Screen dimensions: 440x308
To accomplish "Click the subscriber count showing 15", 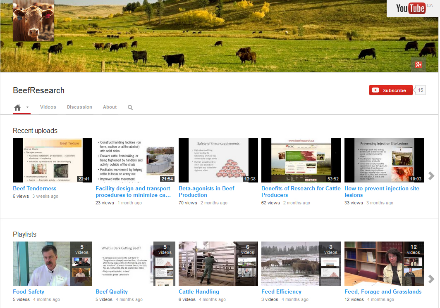I will 421,90.
